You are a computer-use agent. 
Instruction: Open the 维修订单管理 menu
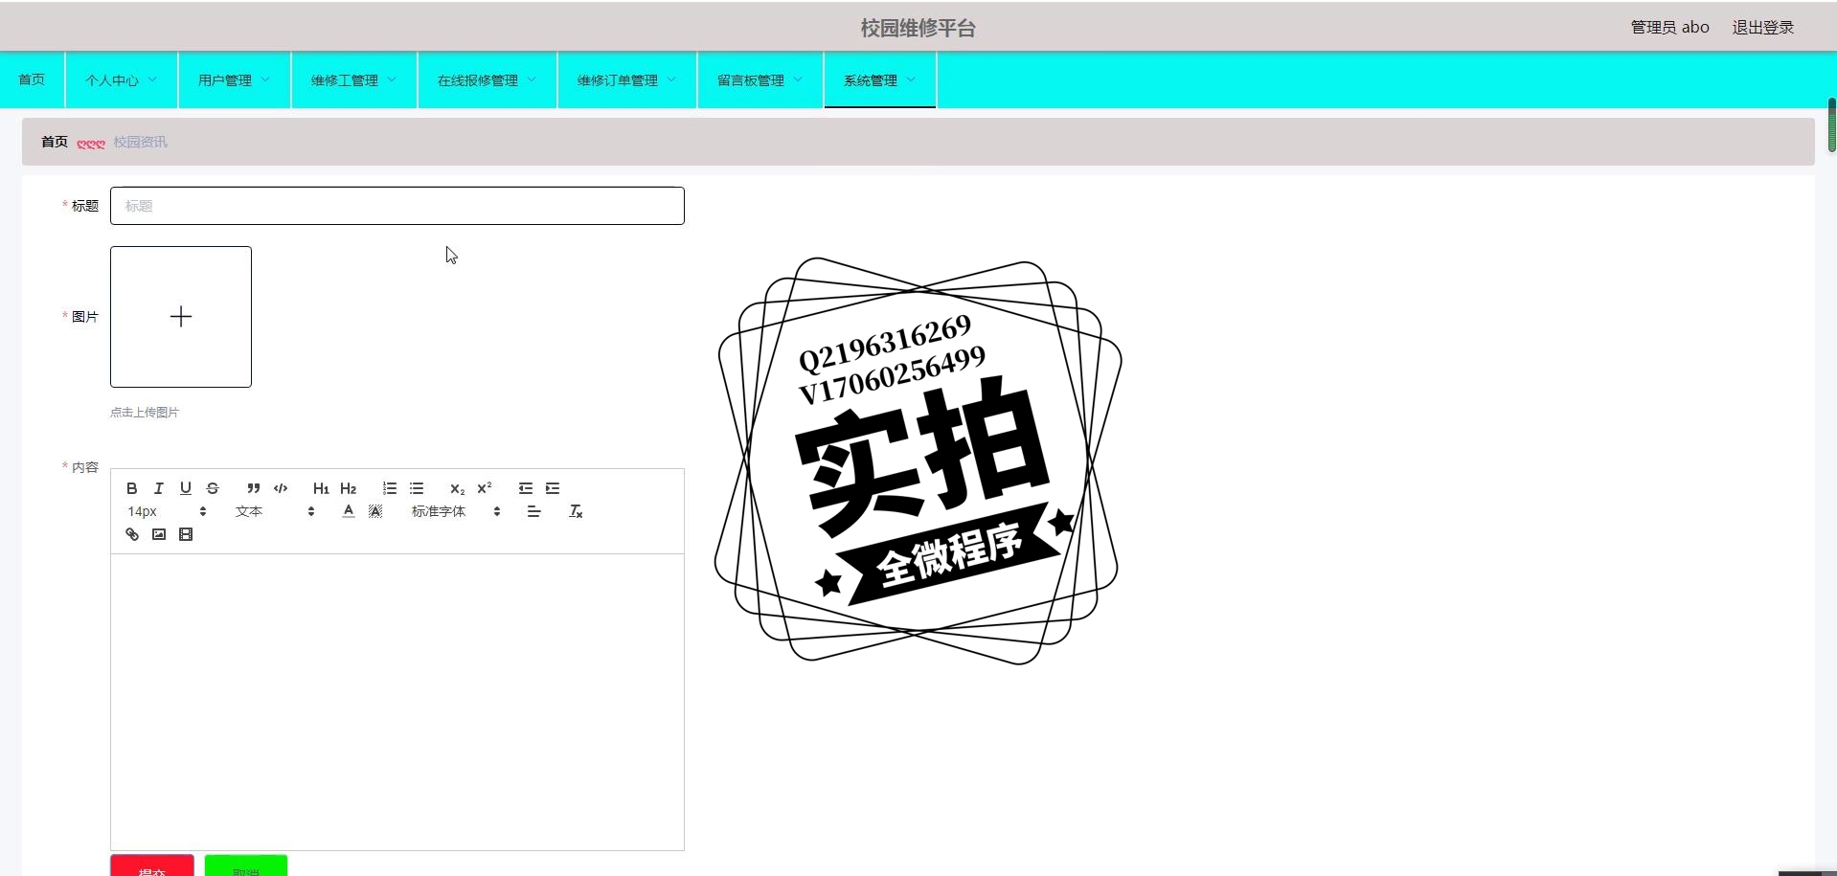[627, 80]
